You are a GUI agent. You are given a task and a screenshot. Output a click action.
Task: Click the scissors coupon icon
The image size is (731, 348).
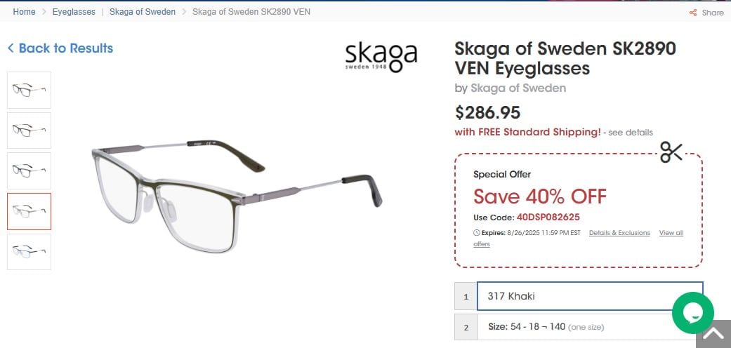671,152
